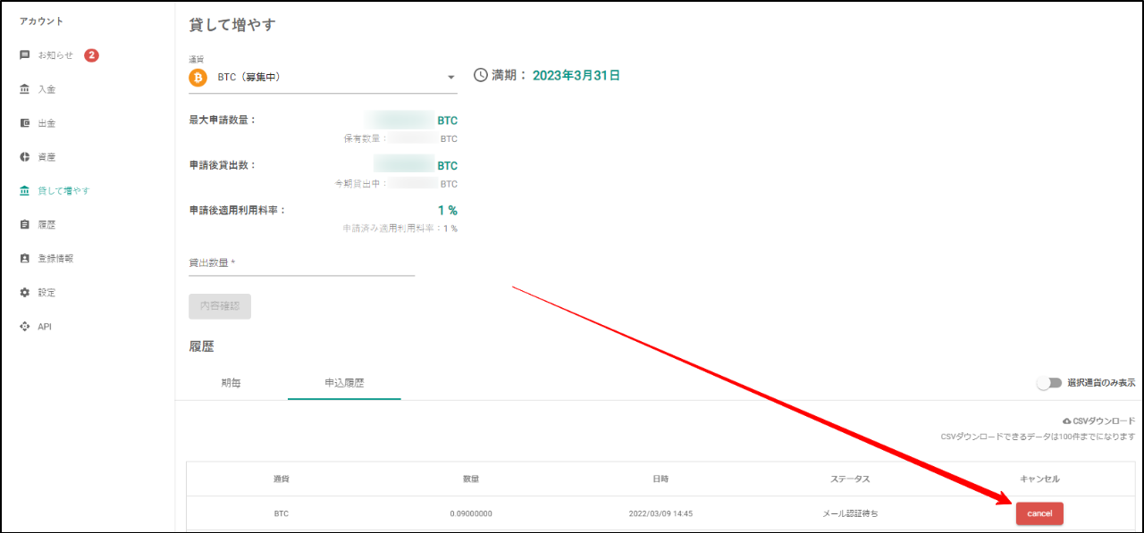The image size is (1144, 533).
Task: Open お知らせ in the sidebar menu
Action: click(x=55, y=55)
